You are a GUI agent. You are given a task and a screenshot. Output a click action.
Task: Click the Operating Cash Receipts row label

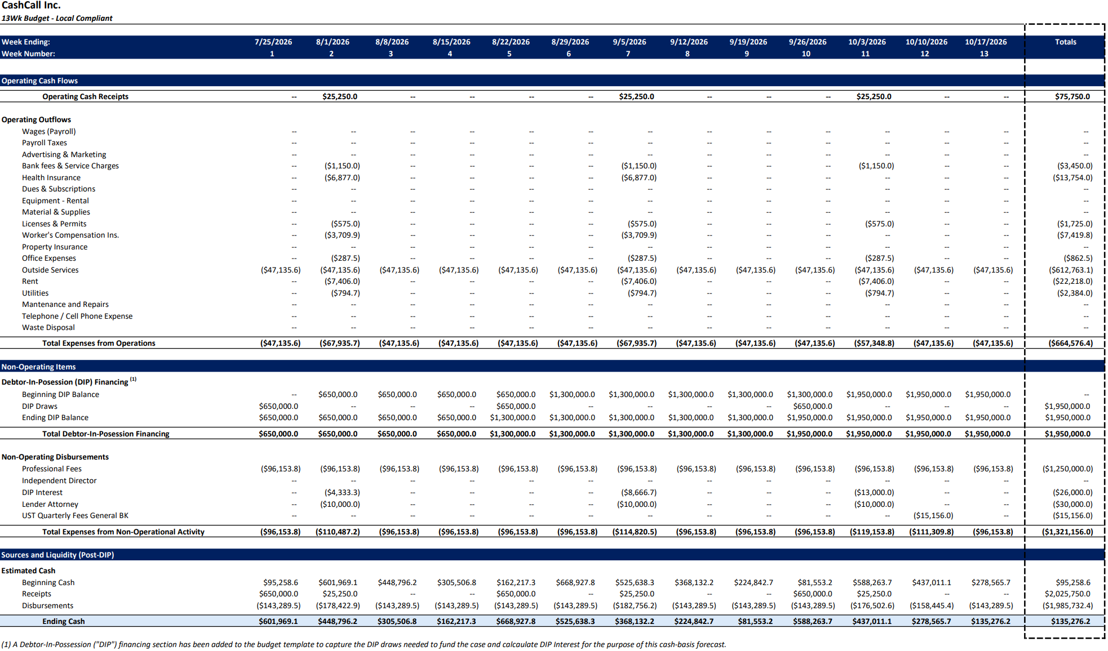point(85,96)
